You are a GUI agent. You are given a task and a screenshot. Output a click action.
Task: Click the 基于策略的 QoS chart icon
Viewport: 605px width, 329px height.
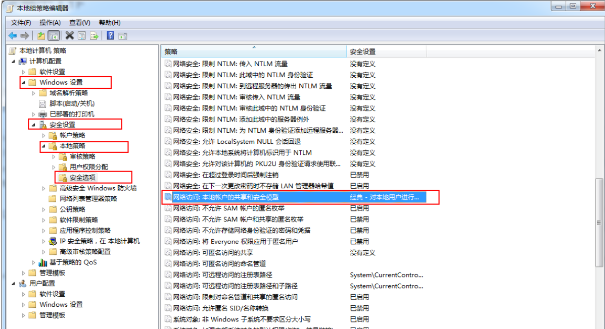(x=43, y=262)
